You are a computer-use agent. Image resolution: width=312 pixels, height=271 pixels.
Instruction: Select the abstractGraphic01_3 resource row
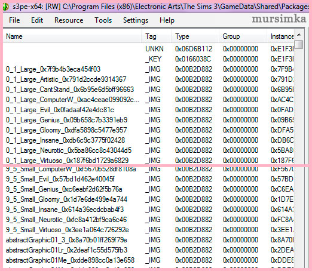coord(148,240)
